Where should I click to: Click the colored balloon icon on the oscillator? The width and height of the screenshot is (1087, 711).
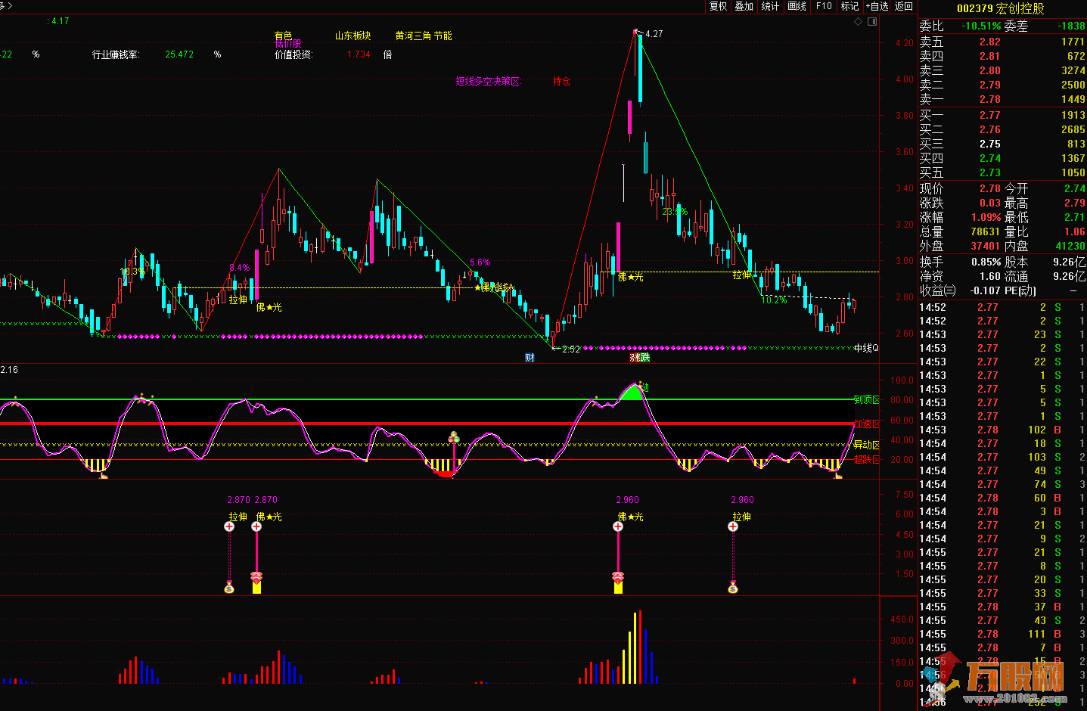(x=454, y=437)
